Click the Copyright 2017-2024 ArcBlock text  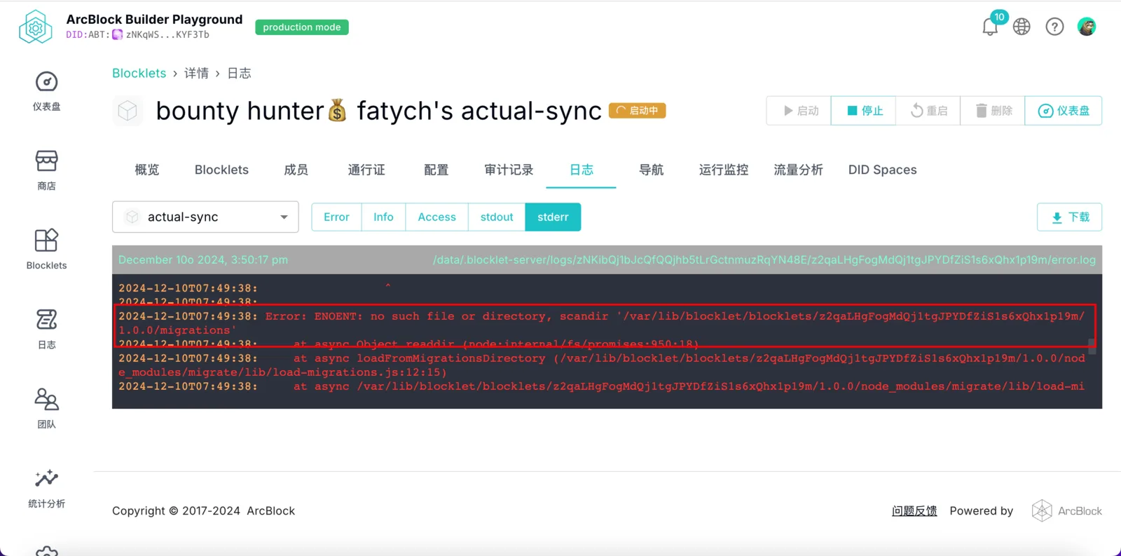tap(203, 511)
